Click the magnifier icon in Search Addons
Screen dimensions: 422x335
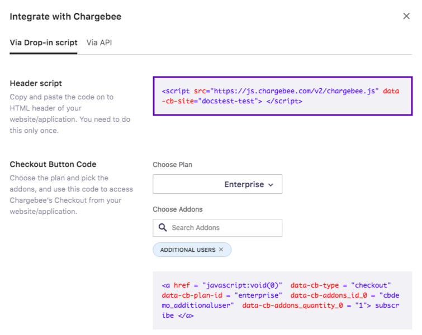(x=163, y=228)
